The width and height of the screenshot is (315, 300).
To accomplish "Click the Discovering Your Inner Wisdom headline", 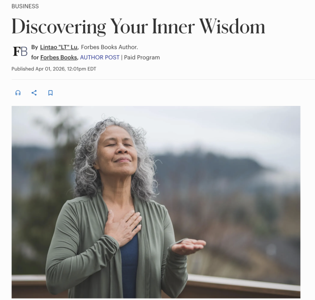I will click(x=138, y=27).
